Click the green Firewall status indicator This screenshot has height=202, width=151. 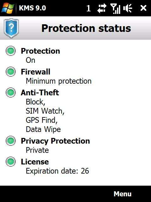11,72
